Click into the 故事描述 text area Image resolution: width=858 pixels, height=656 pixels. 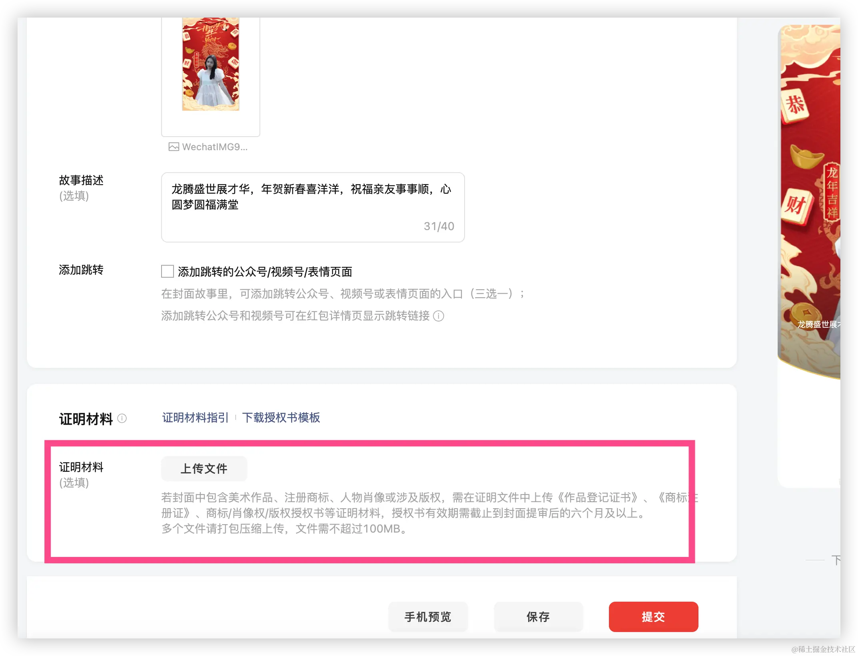(313, 207)
